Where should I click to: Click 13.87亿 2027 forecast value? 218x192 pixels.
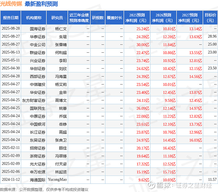[x=195, y=92]
